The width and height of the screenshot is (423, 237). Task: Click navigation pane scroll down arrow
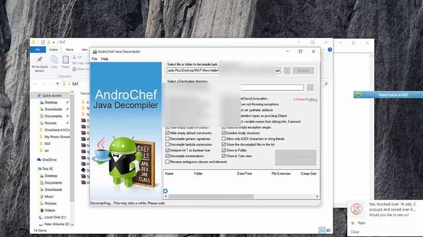72,224
